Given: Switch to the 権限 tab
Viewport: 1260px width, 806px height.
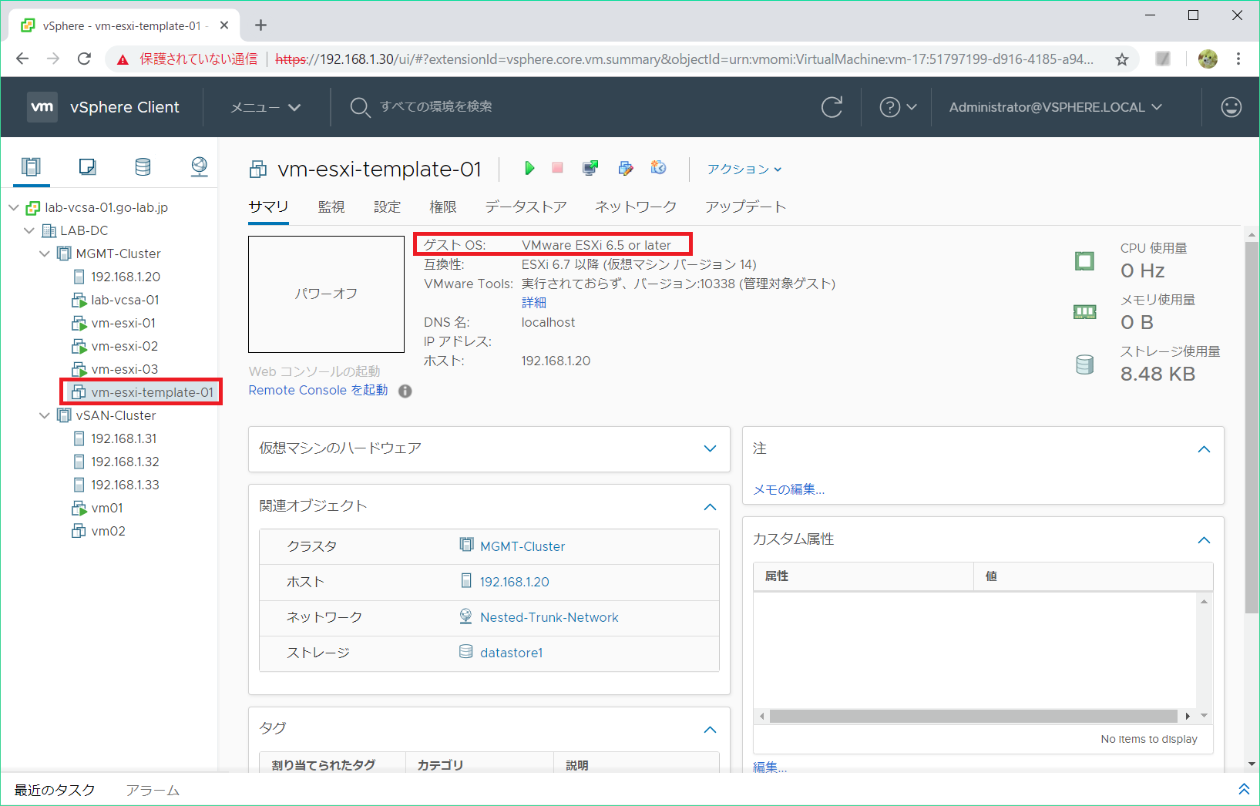Looking at the screenshot, I should [x=443, y=207].
